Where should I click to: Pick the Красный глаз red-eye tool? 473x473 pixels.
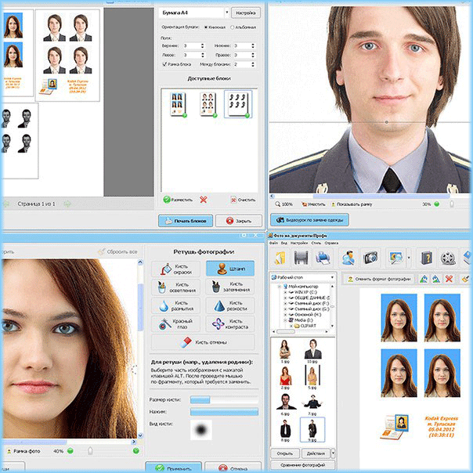(177, 325)
